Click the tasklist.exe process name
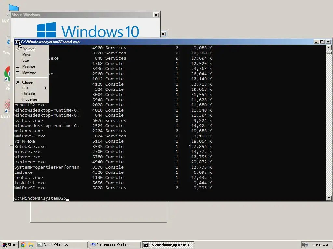333x249 pixels. (30, 183)
